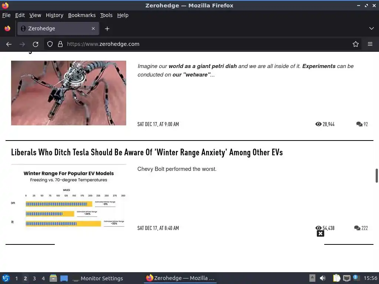Image resolution: width=379 pixels, height=284 pixels.
Task: Click the show desktop taskbar icon
Action: [64, 278]
